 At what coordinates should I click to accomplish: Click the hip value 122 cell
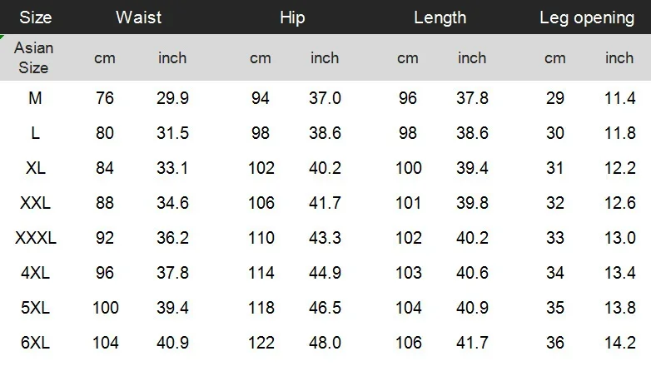pos(261,343)
